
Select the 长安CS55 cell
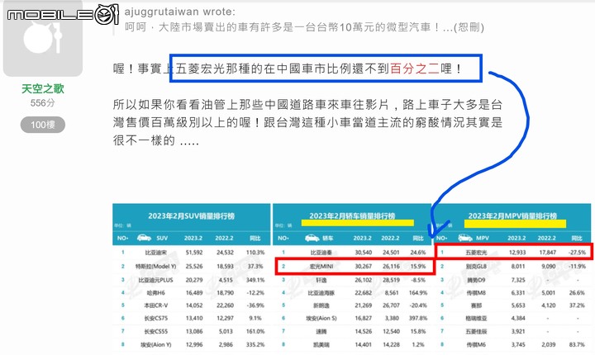coord(156,332)
